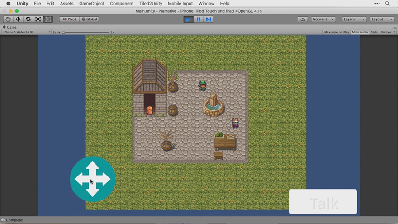
Task: Open the Unity application menu
Action: tap(22, 3)
